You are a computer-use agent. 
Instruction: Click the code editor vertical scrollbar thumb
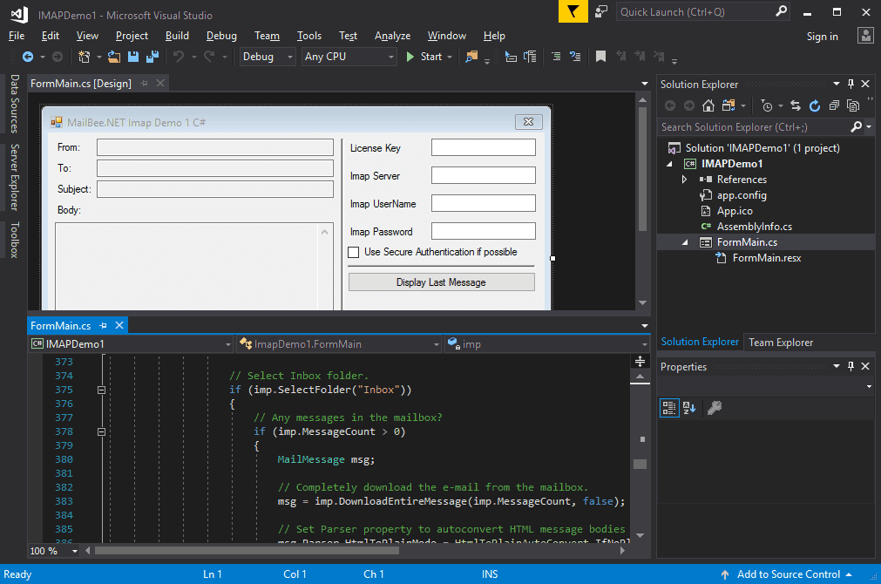pyautogui.click(x=640, y=464)
